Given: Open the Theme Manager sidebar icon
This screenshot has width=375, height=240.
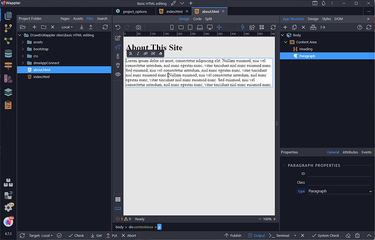Looking at the screenshot, I should 8,79.
